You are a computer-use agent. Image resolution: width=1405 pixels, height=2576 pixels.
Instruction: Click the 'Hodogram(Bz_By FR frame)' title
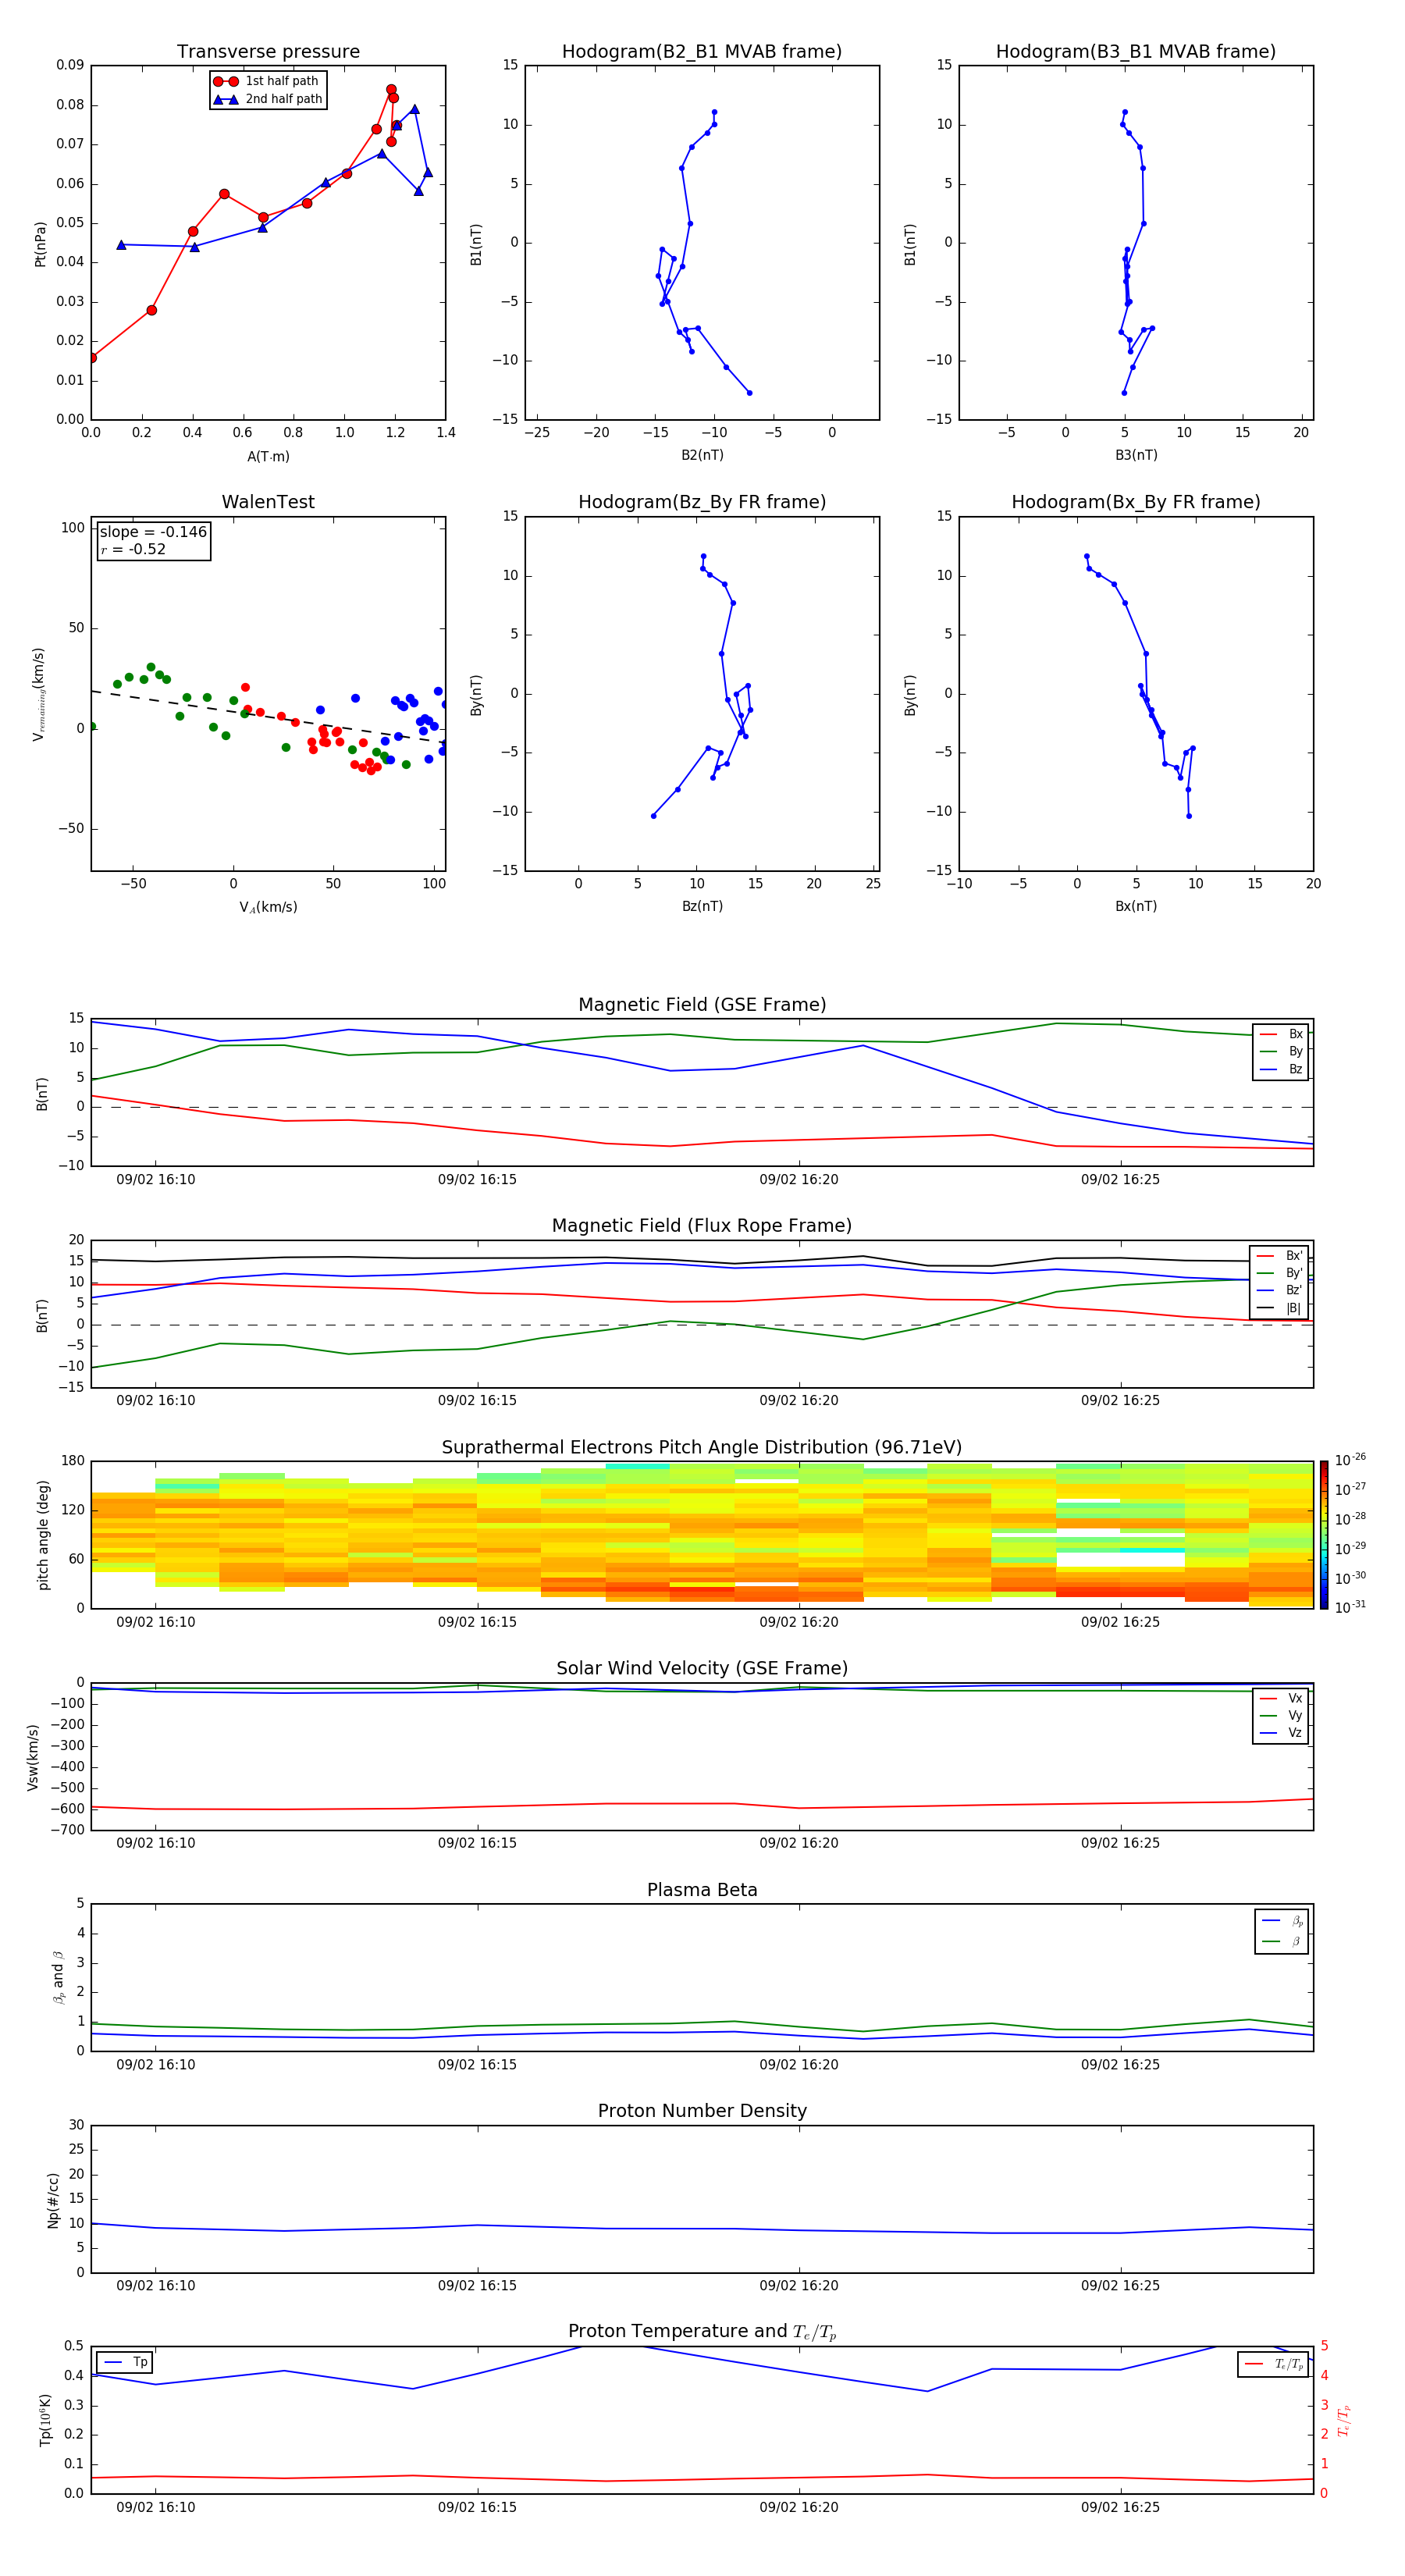tap(702, 502)
